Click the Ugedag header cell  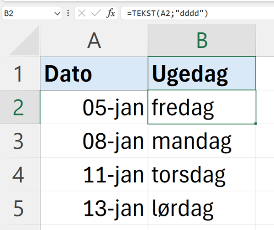click(x=201, y=73)
